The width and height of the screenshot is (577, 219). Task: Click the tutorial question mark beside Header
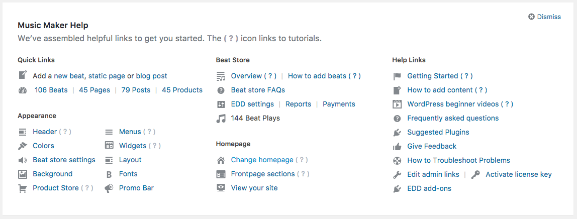(x=65, y=132)
